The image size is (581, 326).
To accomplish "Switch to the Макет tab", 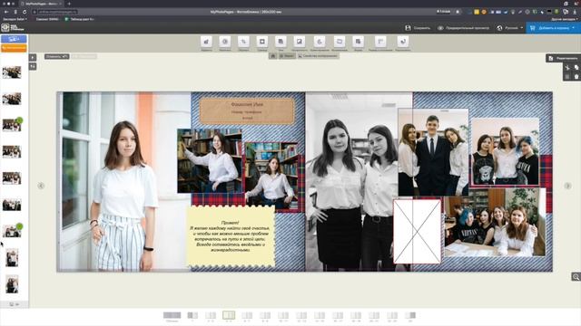I will [287, 56].
